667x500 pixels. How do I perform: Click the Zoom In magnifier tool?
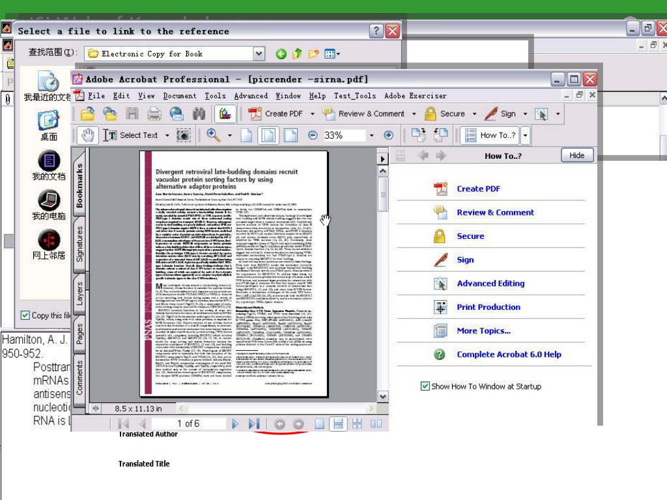pyautogui.click(x=212, y=135)
